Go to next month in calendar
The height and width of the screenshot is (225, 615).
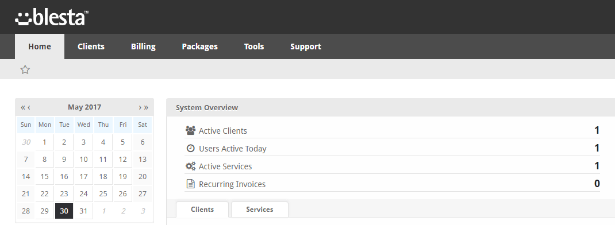click(140, 107)
